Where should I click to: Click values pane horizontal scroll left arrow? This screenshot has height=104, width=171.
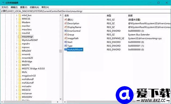click(x=65, y=102)
